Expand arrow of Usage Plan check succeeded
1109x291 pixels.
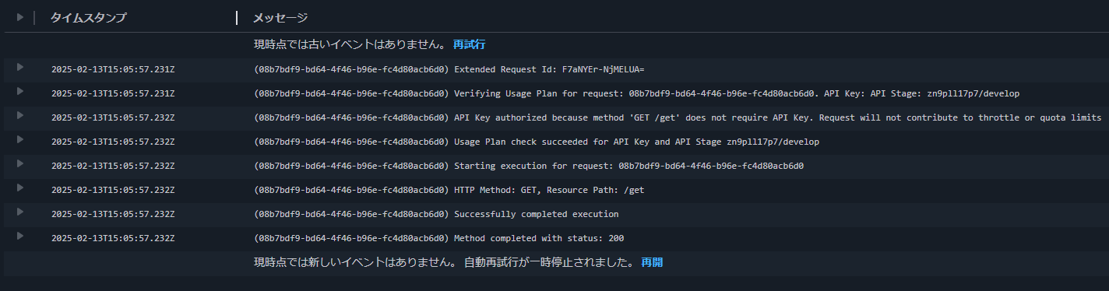[x=20, y=139]
